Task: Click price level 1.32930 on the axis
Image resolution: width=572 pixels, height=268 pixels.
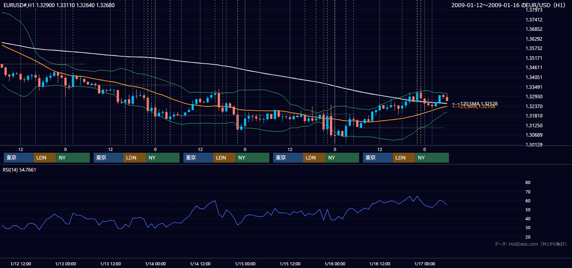Action: point(534,96)
